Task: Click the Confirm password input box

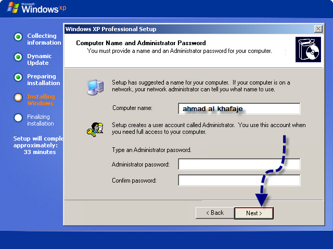Action: click(x=239, y=181)
